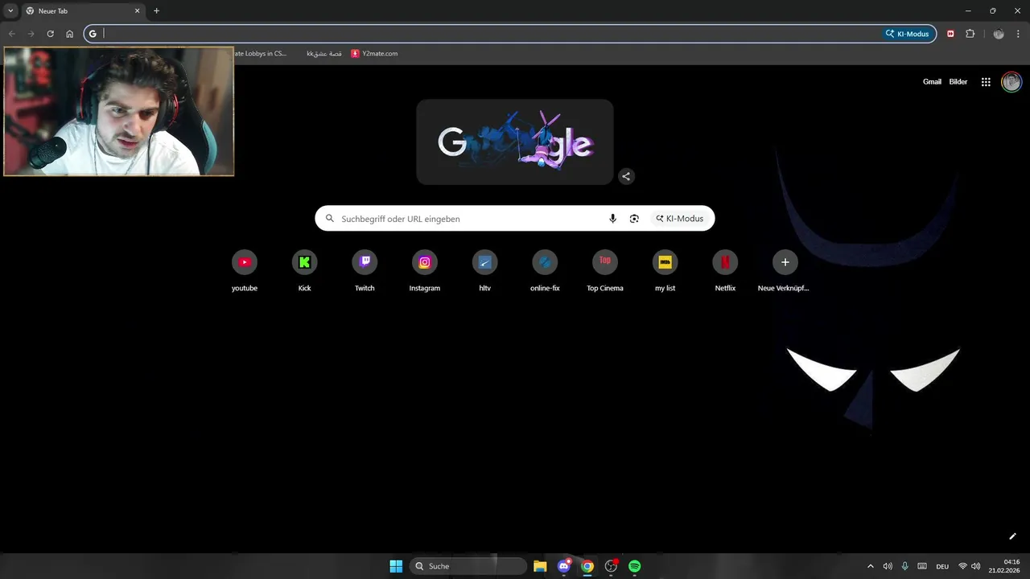
Task: Reload the current page
Action: [50, 34]
